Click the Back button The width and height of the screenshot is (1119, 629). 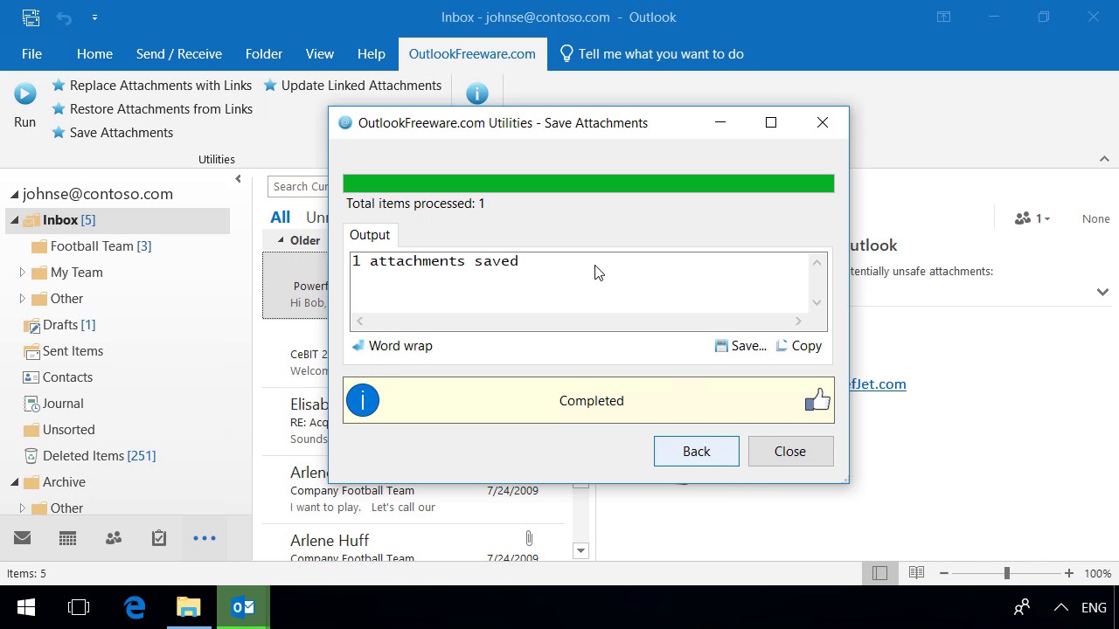pos(697,452)
